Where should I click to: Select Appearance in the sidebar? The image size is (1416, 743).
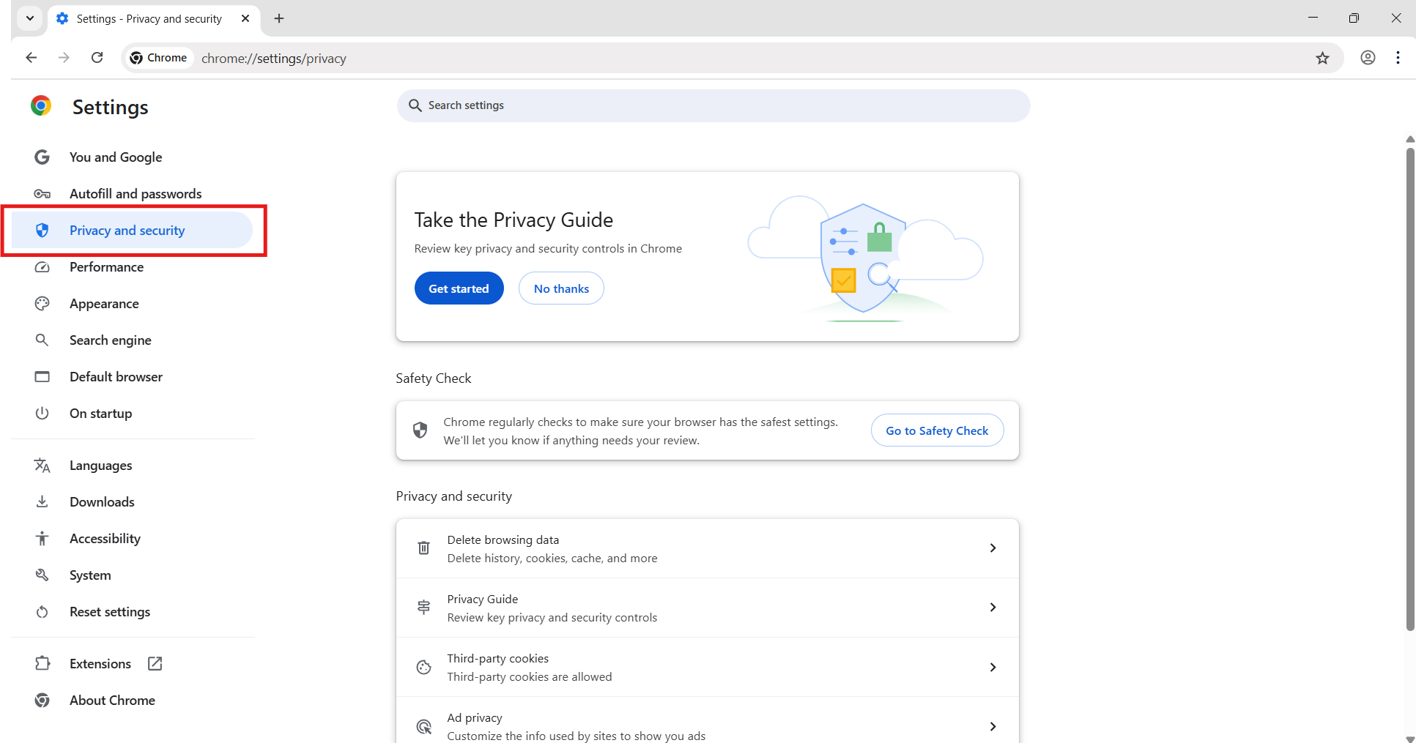pos(104,304)
